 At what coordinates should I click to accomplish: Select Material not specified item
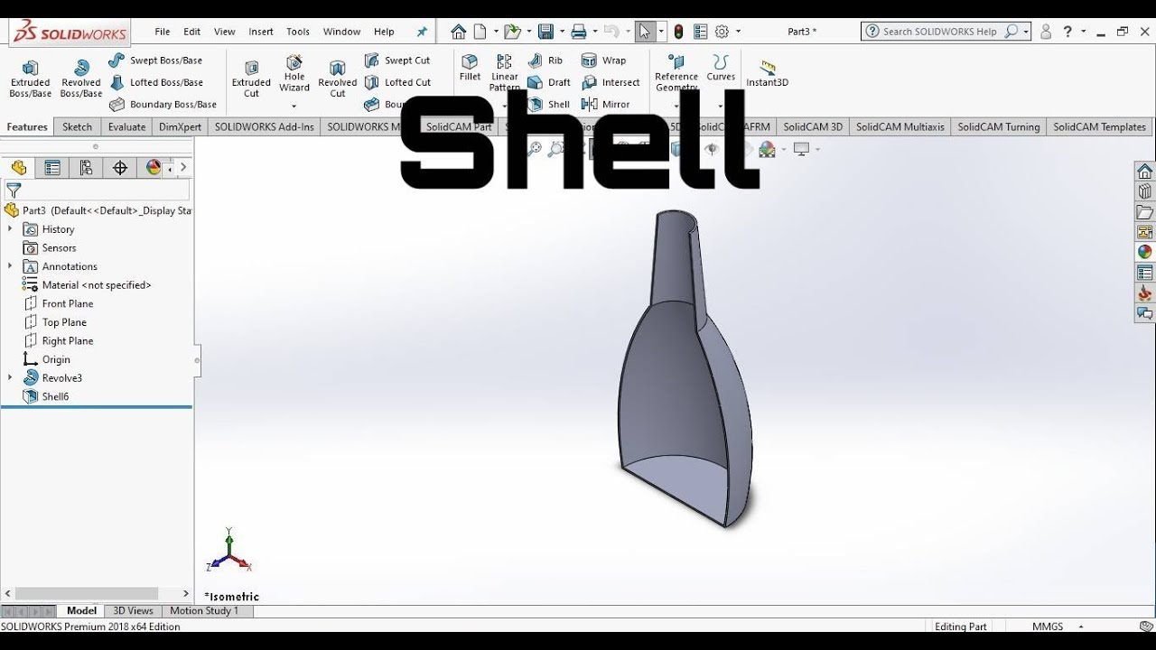point(88,285)
